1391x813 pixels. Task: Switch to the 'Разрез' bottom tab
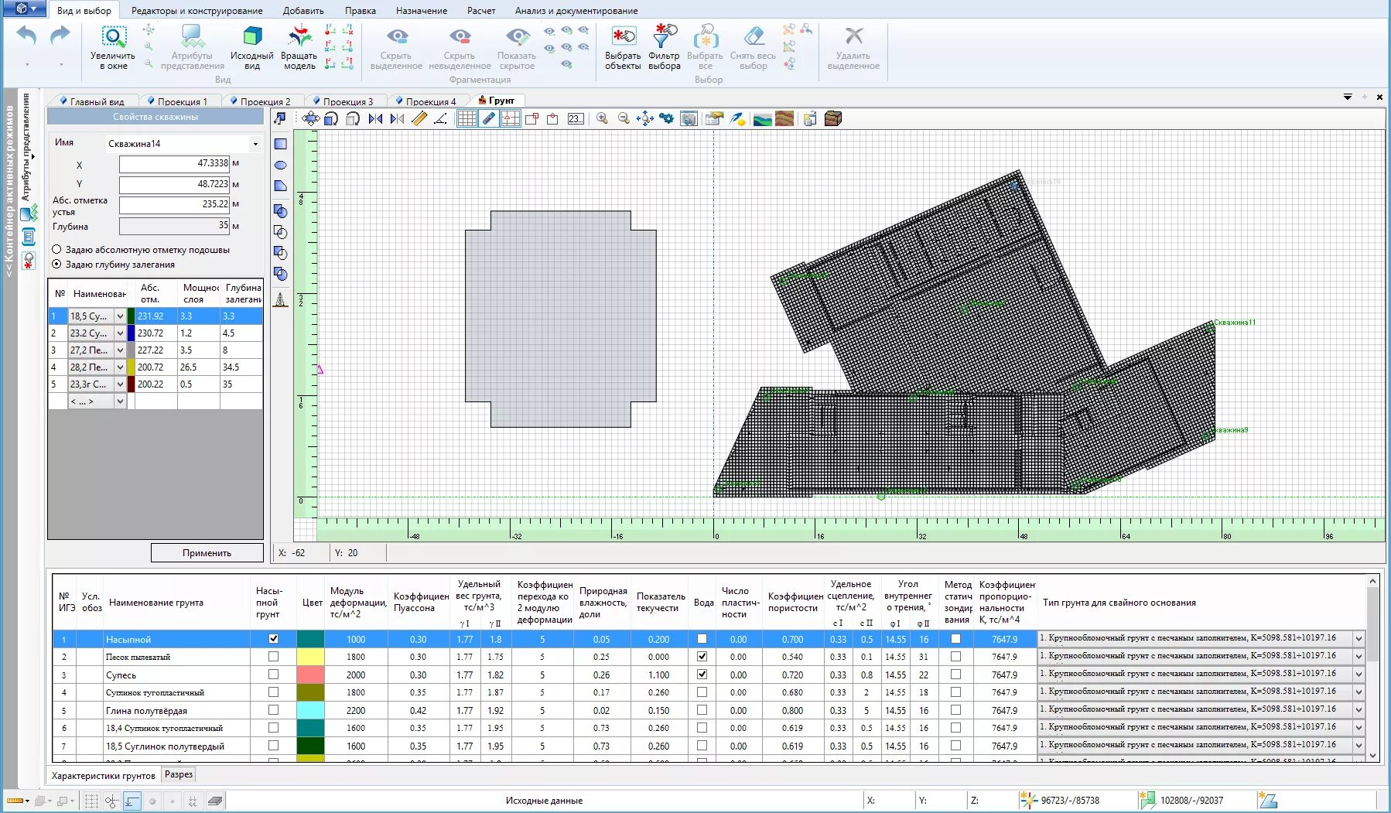point(179,774)
